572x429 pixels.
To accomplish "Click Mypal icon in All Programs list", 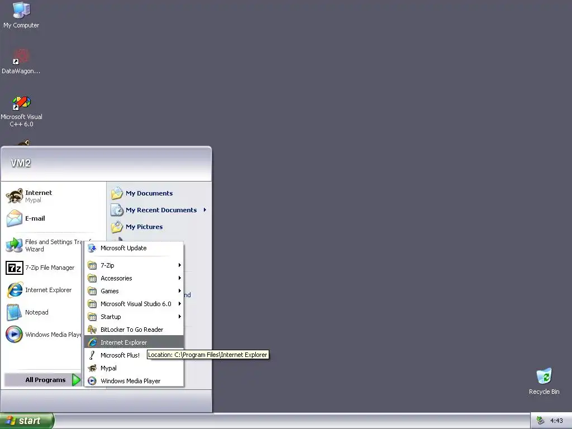I will 92,368.
